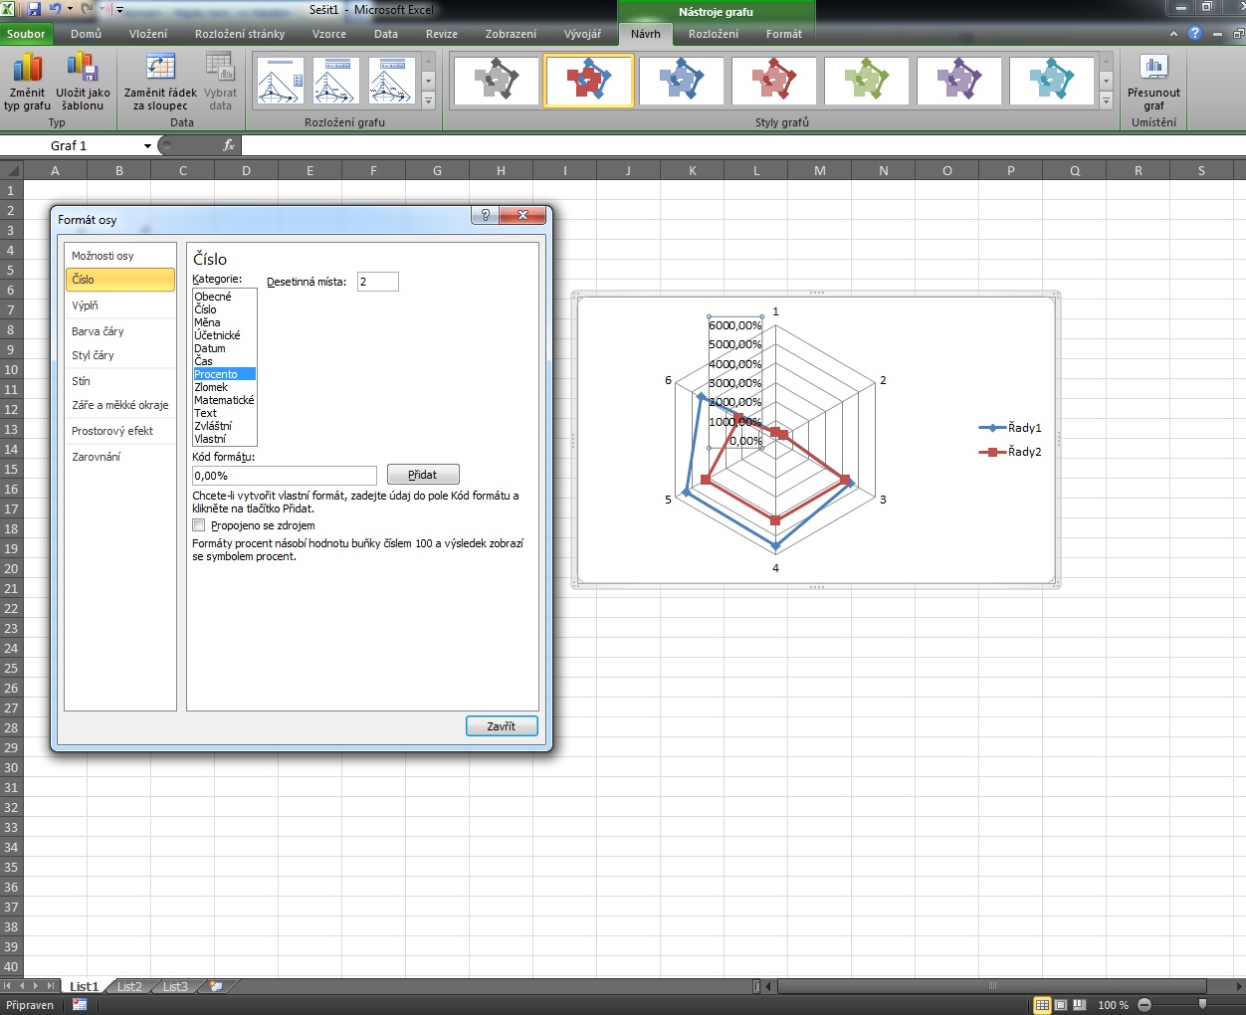Open Excel help with the question mark icon

1195,34
